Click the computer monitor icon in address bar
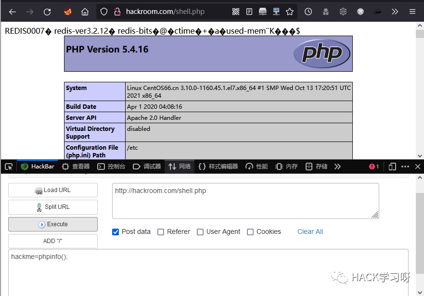 tap(276, 12)
